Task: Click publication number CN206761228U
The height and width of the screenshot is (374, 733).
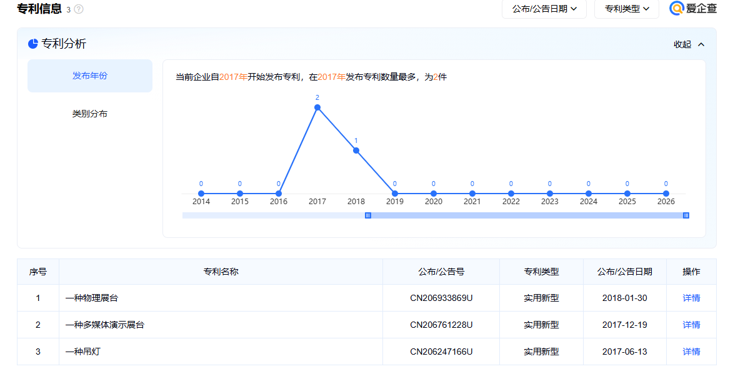Action: point(441,325)
